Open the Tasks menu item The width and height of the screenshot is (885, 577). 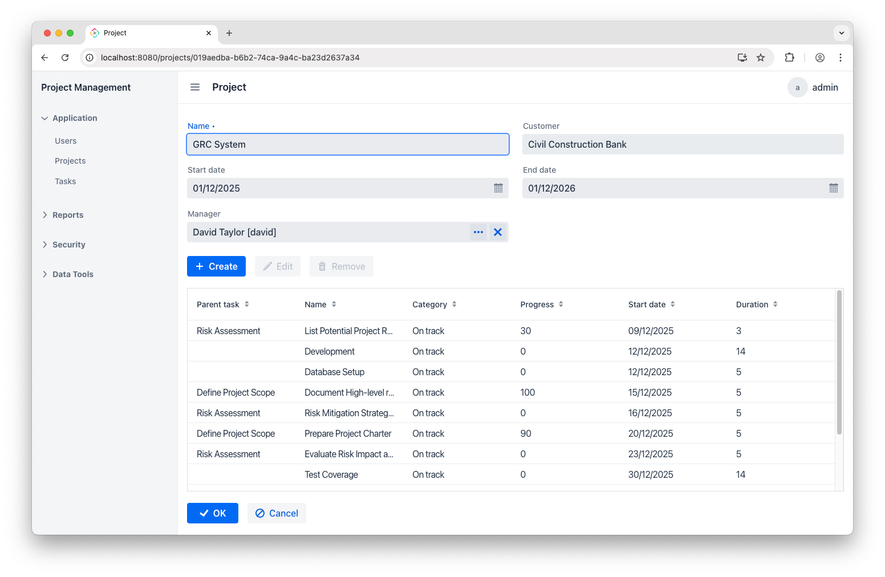(66, 181)
